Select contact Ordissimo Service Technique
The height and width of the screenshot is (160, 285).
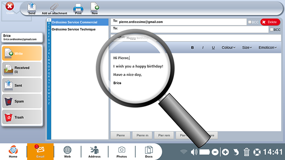[x=80, y=29]
